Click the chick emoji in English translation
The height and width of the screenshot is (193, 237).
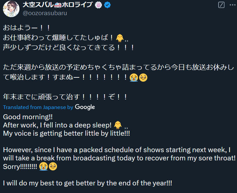pyautogui.click(x=118, y=125)
